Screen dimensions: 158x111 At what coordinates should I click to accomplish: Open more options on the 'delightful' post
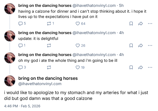pyautogui.click(x=150, y=45)
